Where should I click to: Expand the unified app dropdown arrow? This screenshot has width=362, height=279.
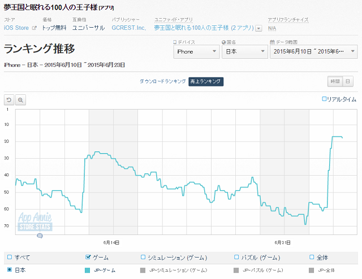[x=258, y=28]
